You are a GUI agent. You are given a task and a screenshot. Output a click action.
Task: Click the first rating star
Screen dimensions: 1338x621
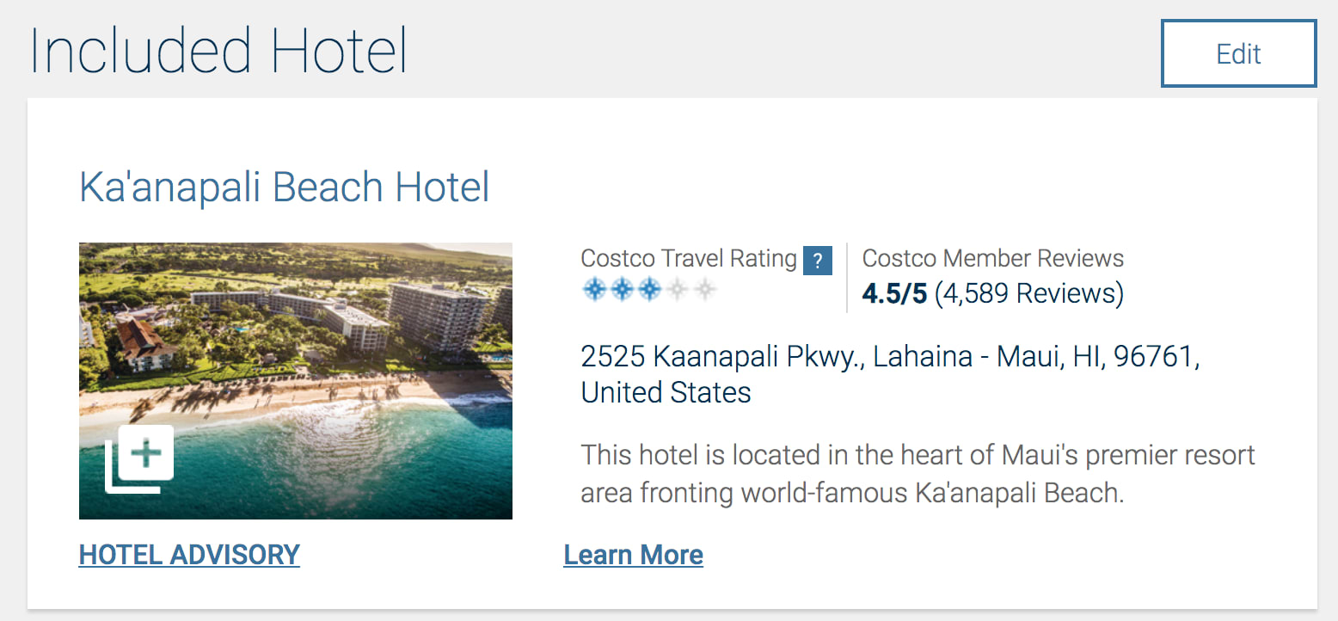click(x=594, y=290)
